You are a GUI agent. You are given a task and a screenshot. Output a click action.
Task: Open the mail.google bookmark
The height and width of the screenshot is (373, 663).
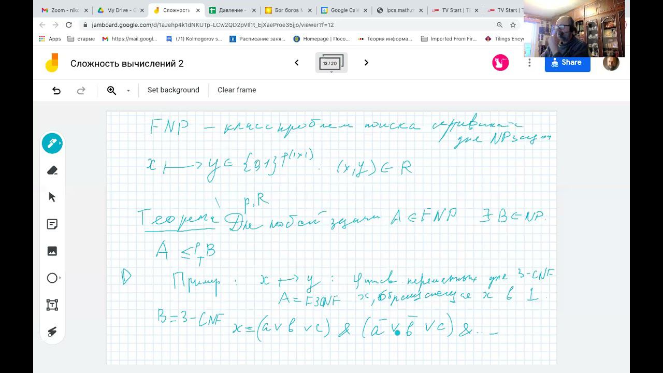point(130,39)
